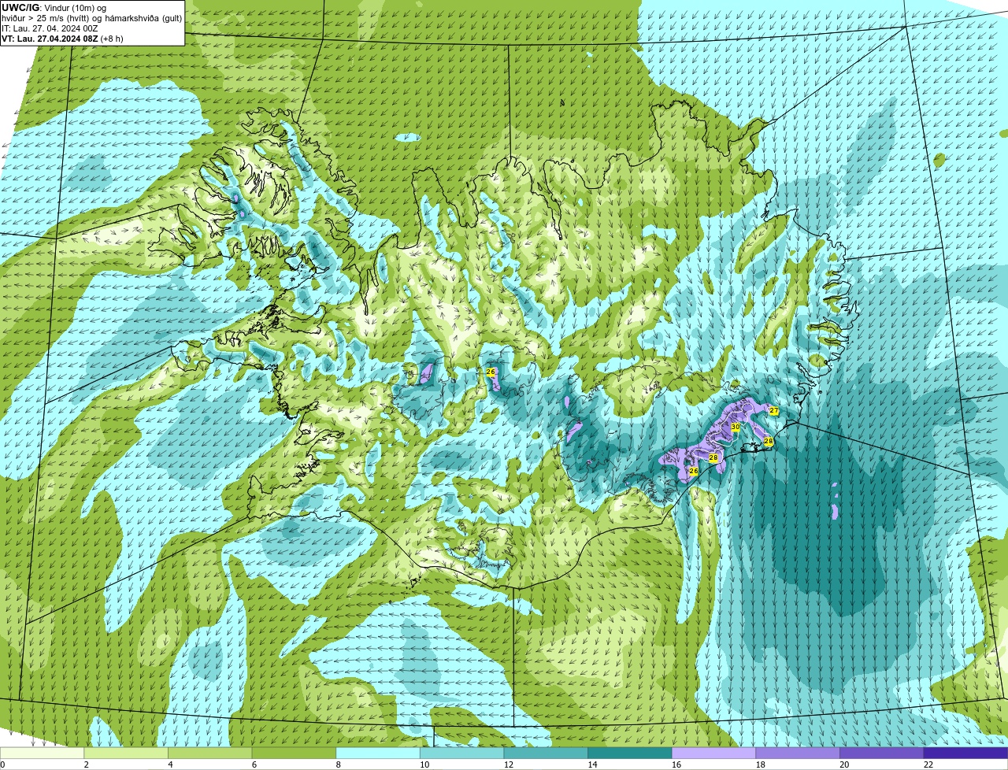Click the 6–8 m/s olive green legend swatch
1008x770 pixels.
pos(294,753)
